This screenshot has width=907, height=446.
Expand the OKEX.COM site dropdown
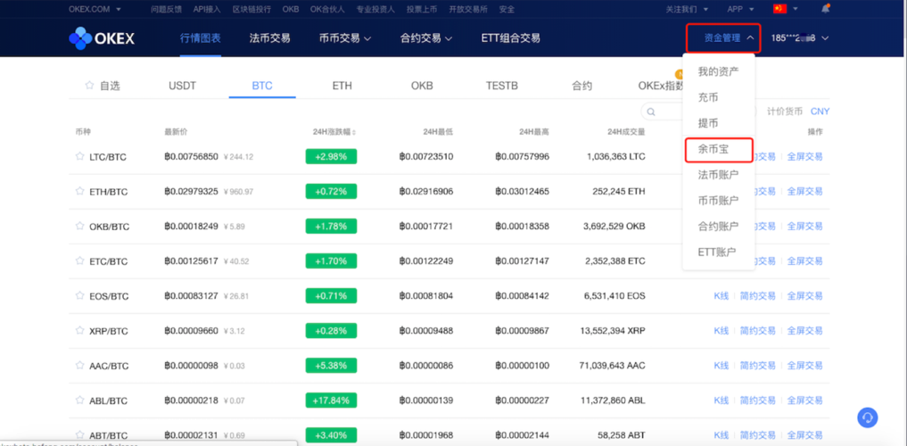pyautogui.click(x=95, y=9)
